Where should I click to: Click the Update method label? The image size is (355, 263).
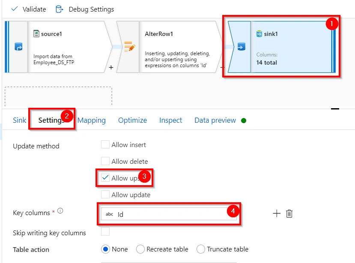36,146
